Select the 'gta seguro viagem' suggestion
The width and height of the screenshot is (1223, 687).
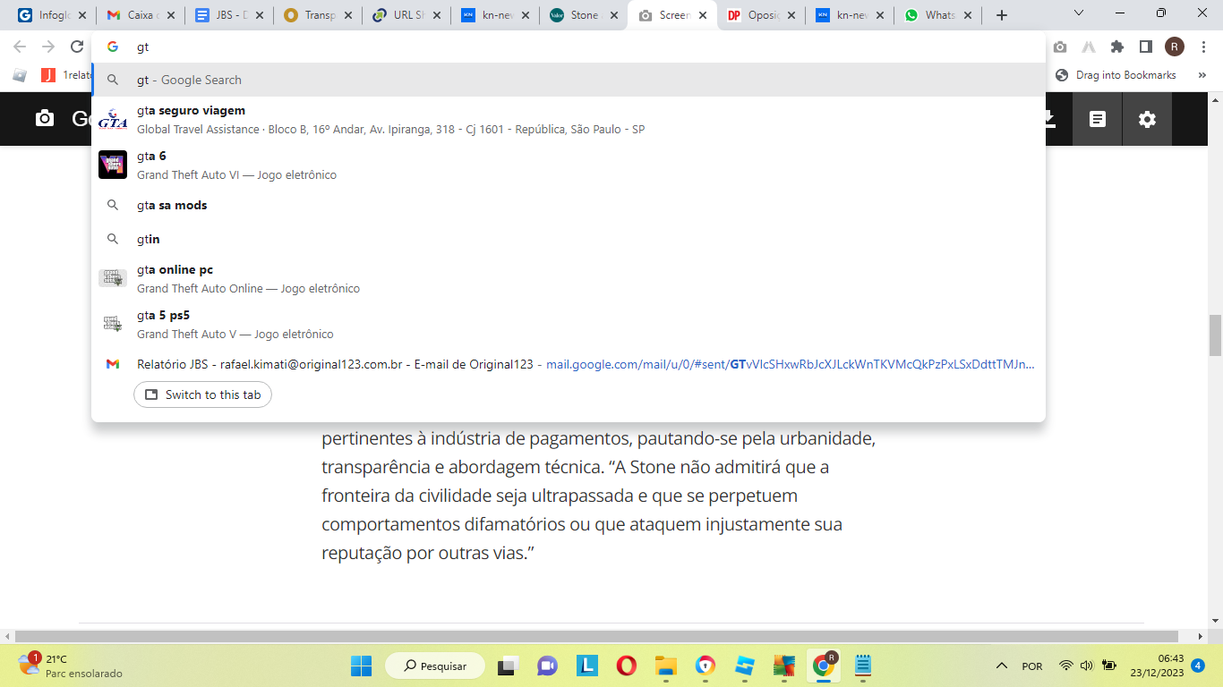(569, 119)
